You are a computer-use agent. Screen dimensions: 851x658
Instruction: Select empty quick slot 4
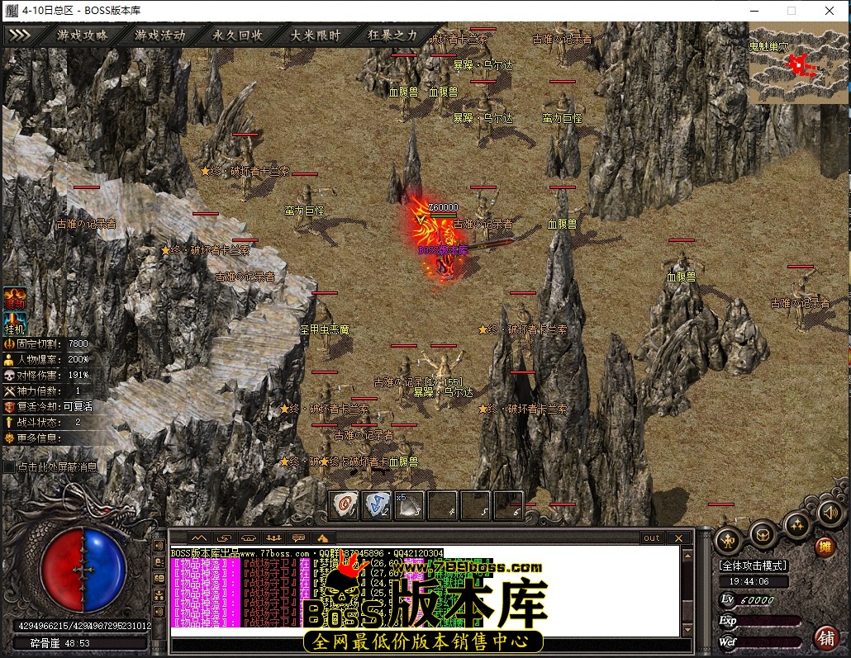[442, 505]
